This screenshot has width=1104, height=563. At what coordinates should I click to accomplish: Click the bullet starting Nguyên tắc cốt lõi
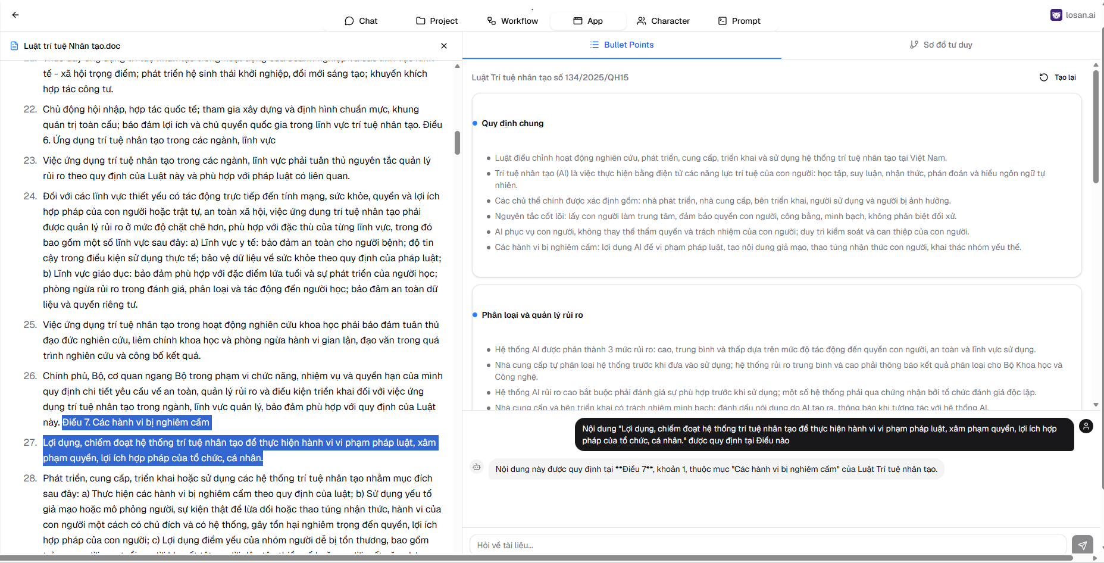[x=725, y=216]
